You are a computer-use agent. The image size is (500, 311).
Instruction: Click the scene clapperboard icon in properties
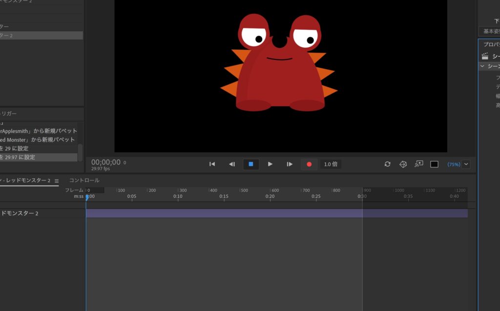click(485, 56)
